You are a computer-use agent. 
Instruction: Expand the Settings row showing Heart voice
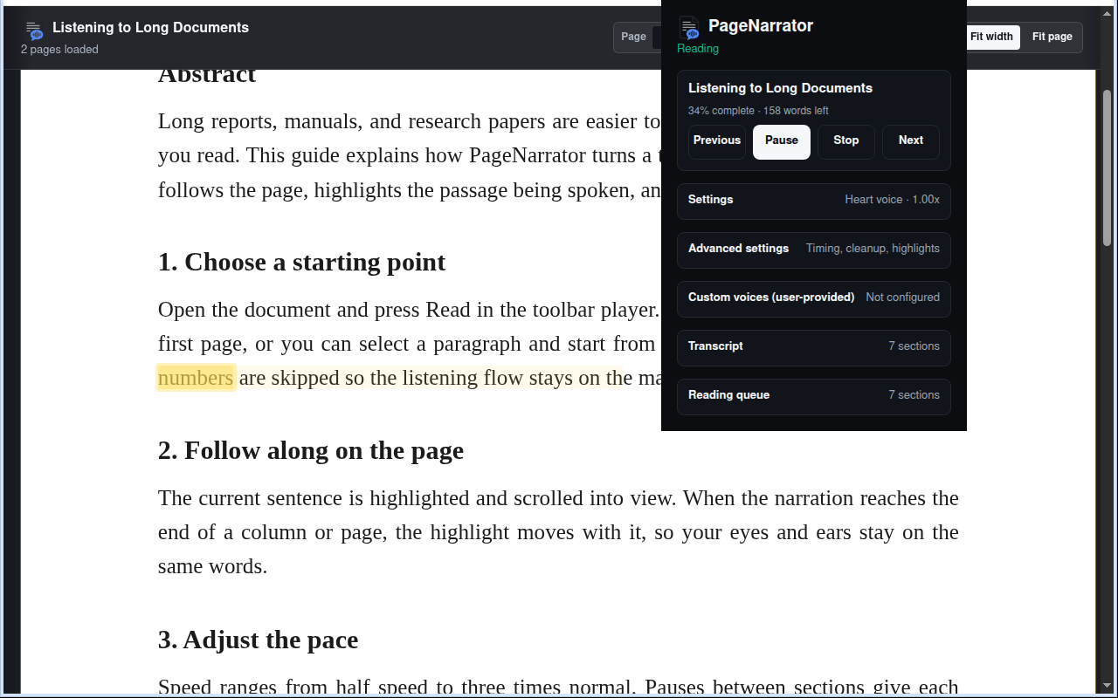click(814, 201)
